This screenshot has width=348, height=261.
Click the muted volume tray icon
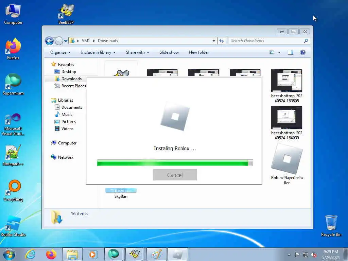[314, 255]
